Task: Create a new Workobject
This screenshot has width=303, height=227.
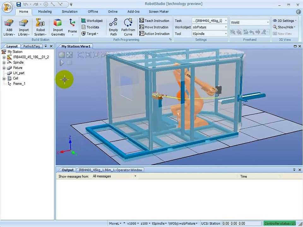Action: coord(92,20)
